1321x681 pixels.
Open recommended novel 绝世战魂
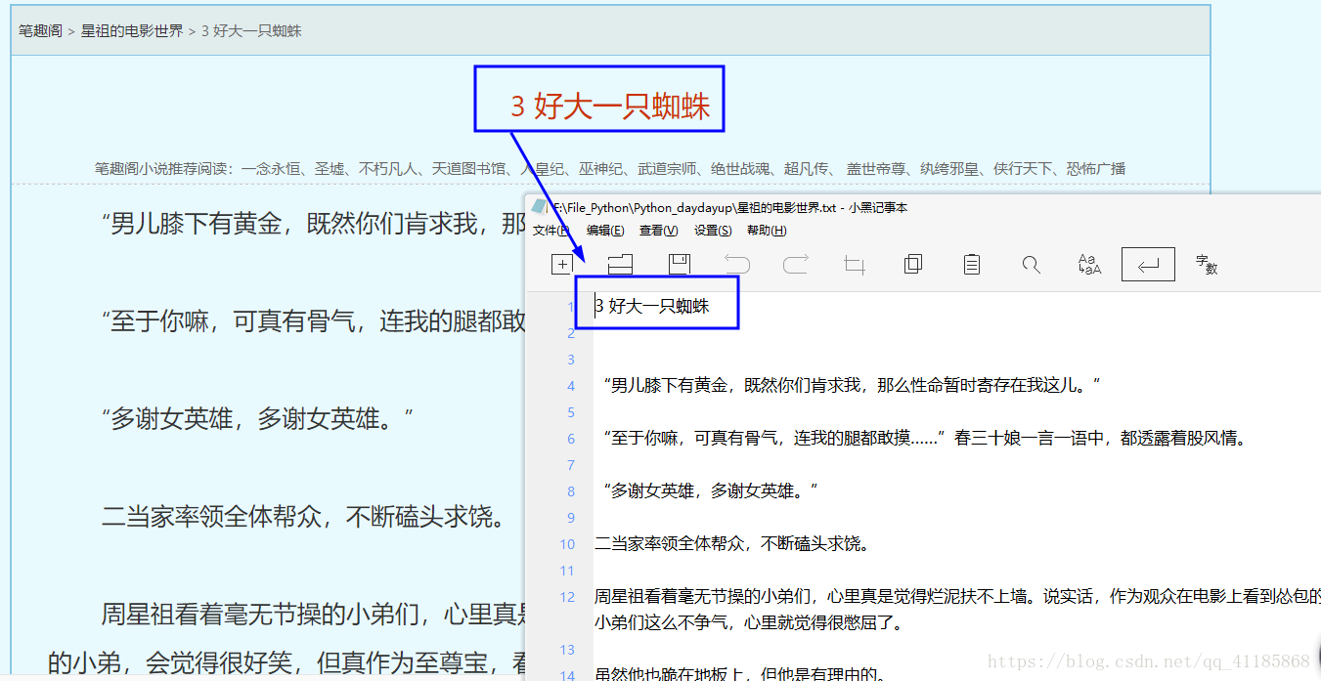[x=740, y=169]
